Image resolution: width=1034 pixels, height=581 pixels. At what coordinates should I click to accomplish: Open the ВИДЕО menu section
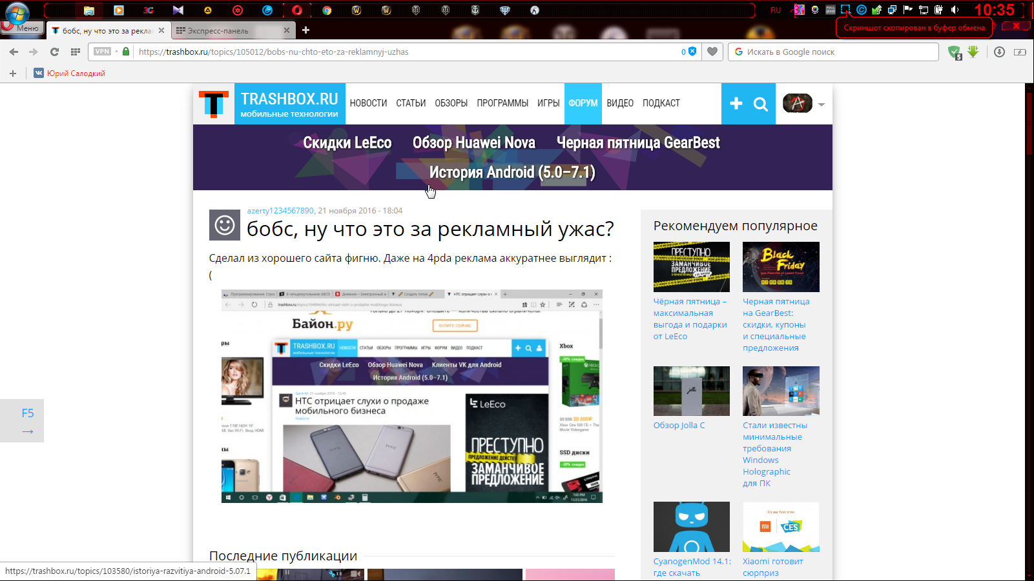[620, 103]
